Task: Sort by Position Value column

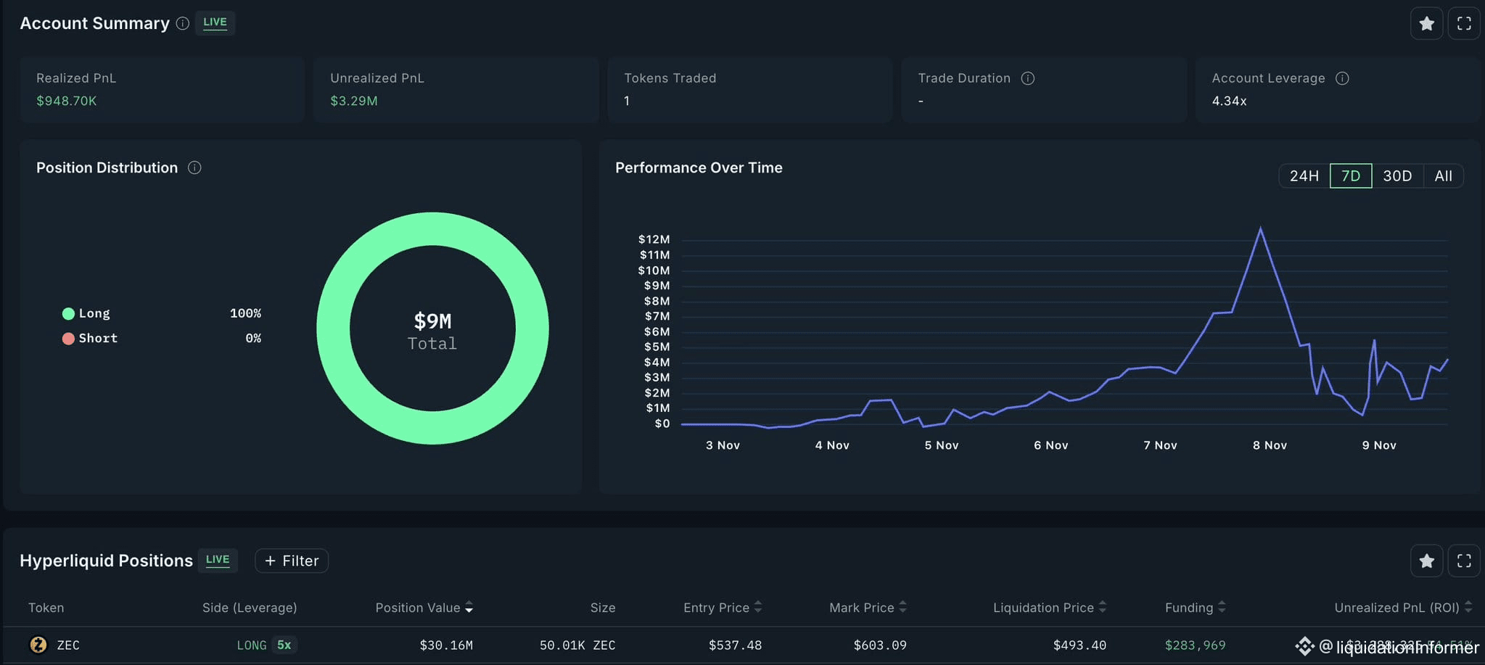Action: coord(424,608)
